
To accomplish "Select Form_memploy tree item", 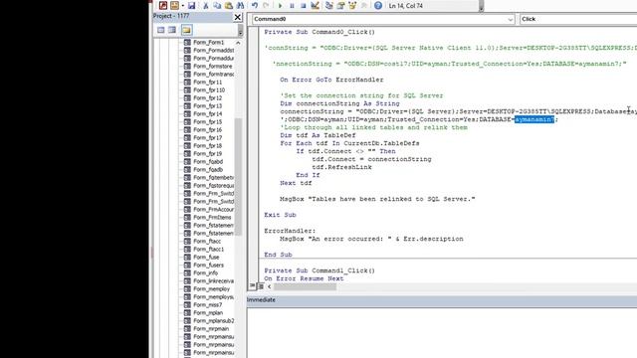I will tap(211, 289).
